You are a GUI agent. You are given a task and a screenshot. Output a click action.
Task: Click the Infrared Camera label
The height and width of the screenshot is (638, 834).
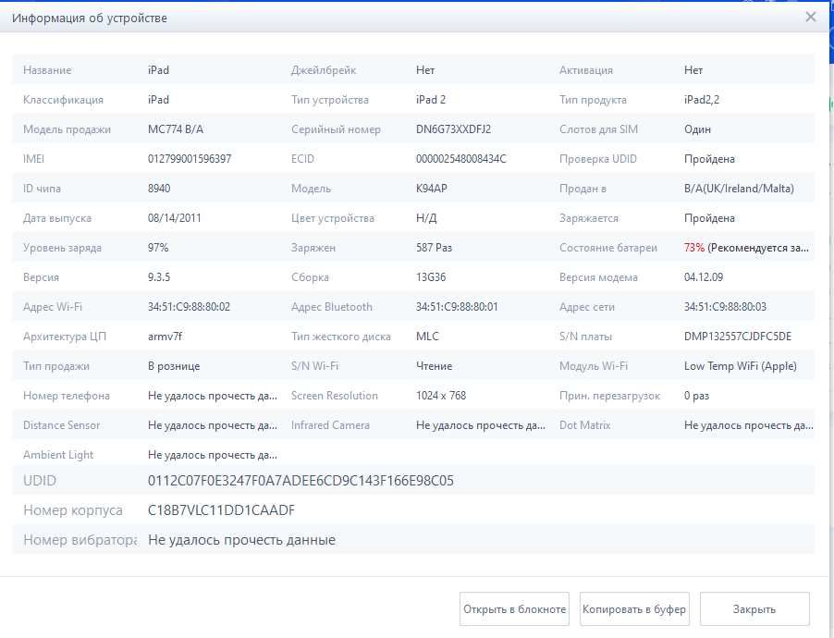click(330, 425)
